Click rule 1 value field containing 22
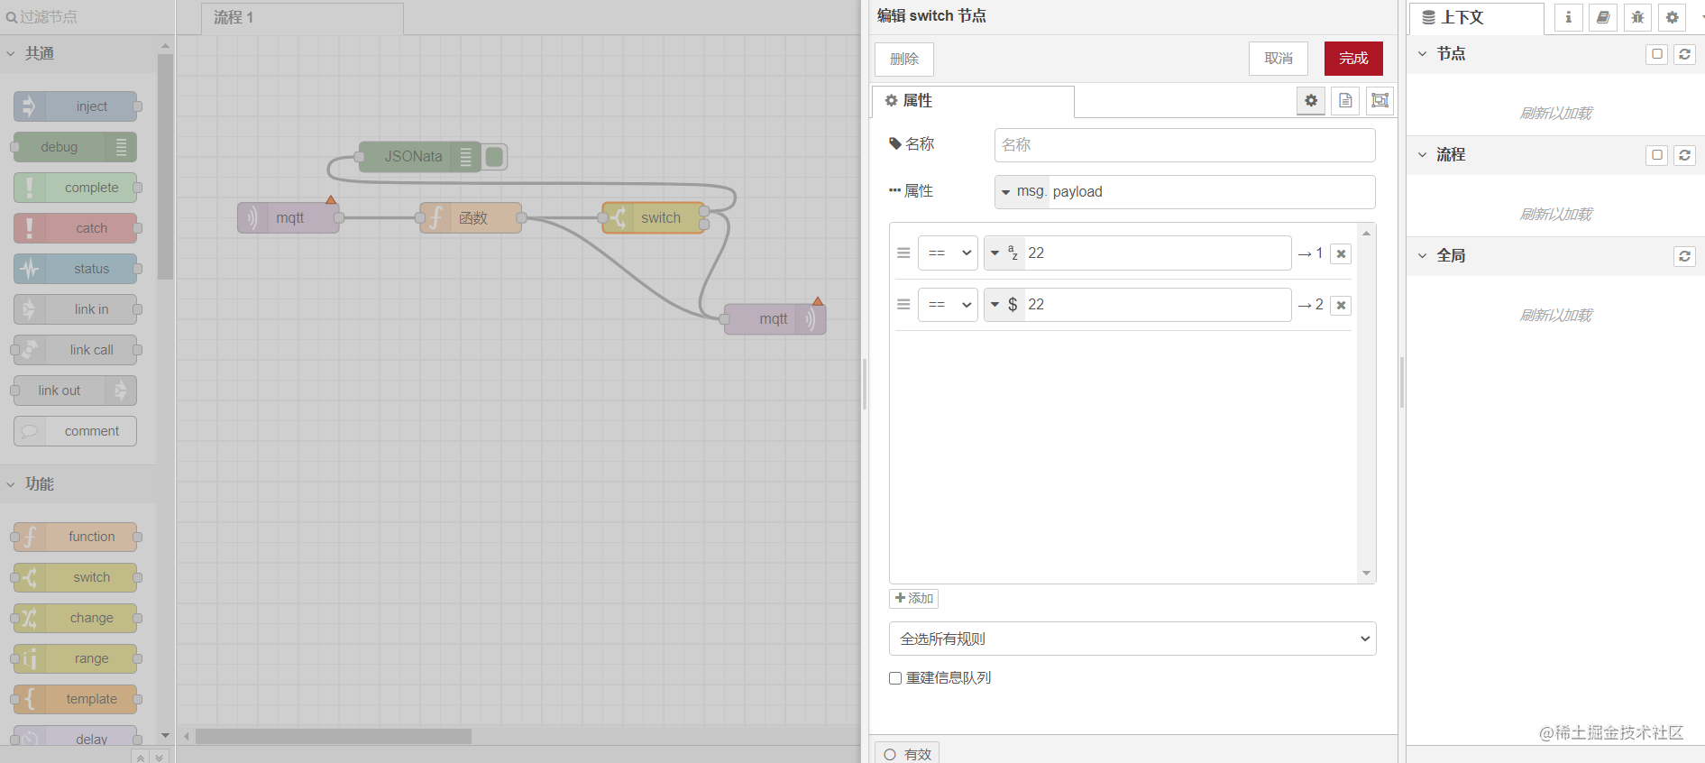The height and width of the screenshot is (763, 1705). (x=1158, y=253)
